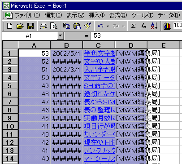
Task: Select column A header
Action: [x=35, y=45]
